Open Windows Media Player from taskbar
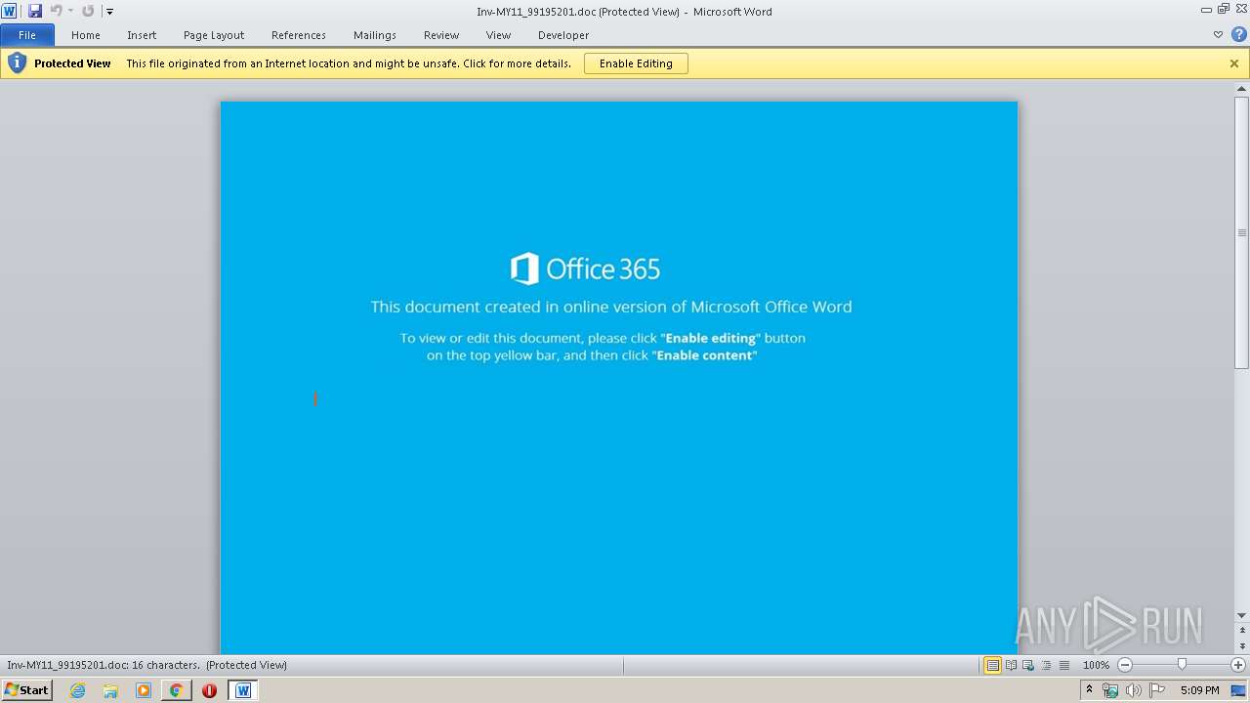The width and height of the screenshot is (1250, 703). (x=144, y=690)
